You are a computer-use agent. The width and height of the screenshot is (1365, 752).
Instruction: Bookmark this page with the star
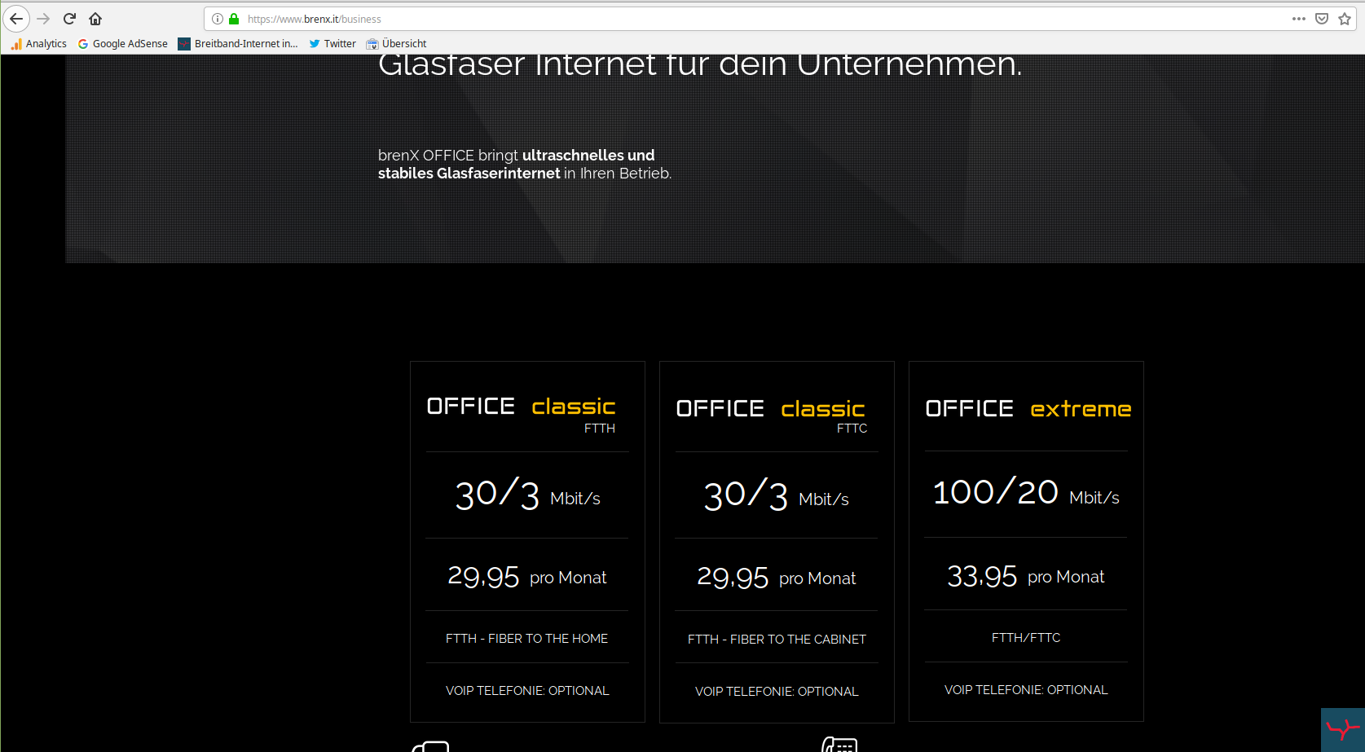[1345, 19]
